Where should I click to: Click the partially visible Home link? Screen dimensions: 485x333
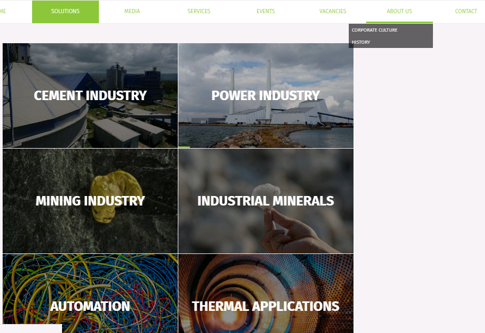[3, 12]
